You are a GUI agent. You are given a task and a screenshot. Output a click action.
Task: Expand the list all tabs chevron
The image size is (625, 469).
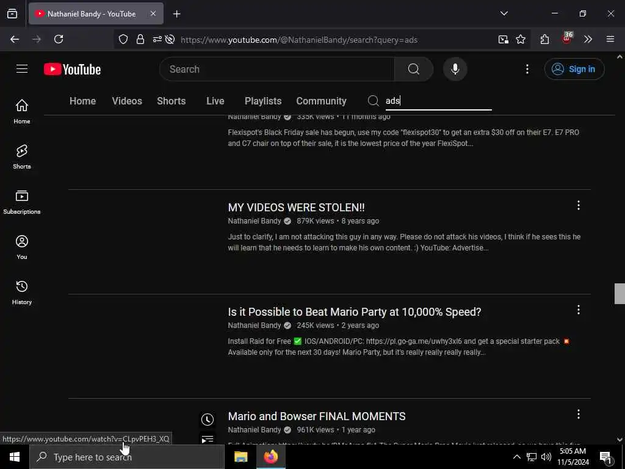pyautogui.click(x=504, y=13)
